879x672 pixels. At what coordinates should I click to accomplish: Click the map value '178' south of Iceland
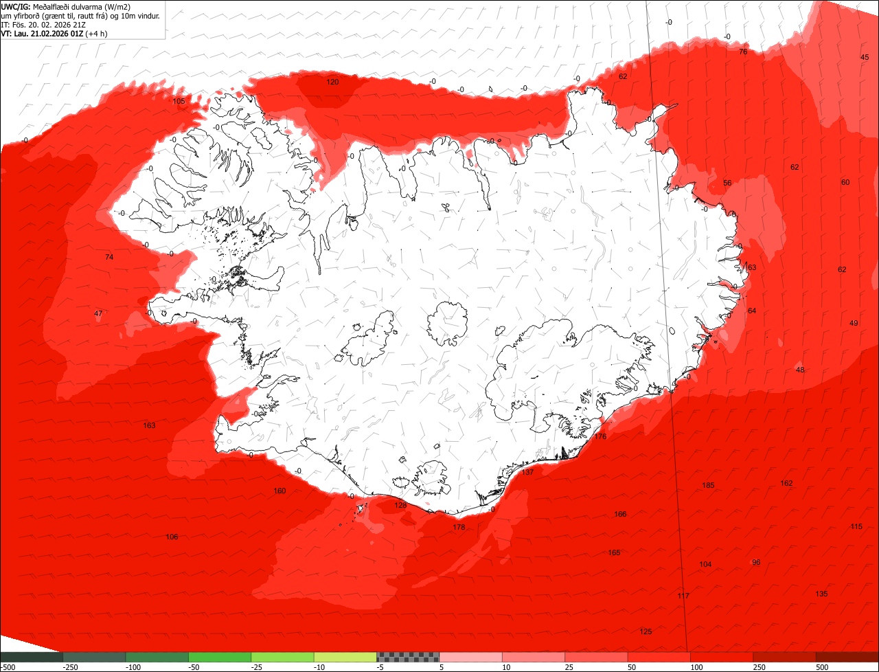[x=459, y=527]
